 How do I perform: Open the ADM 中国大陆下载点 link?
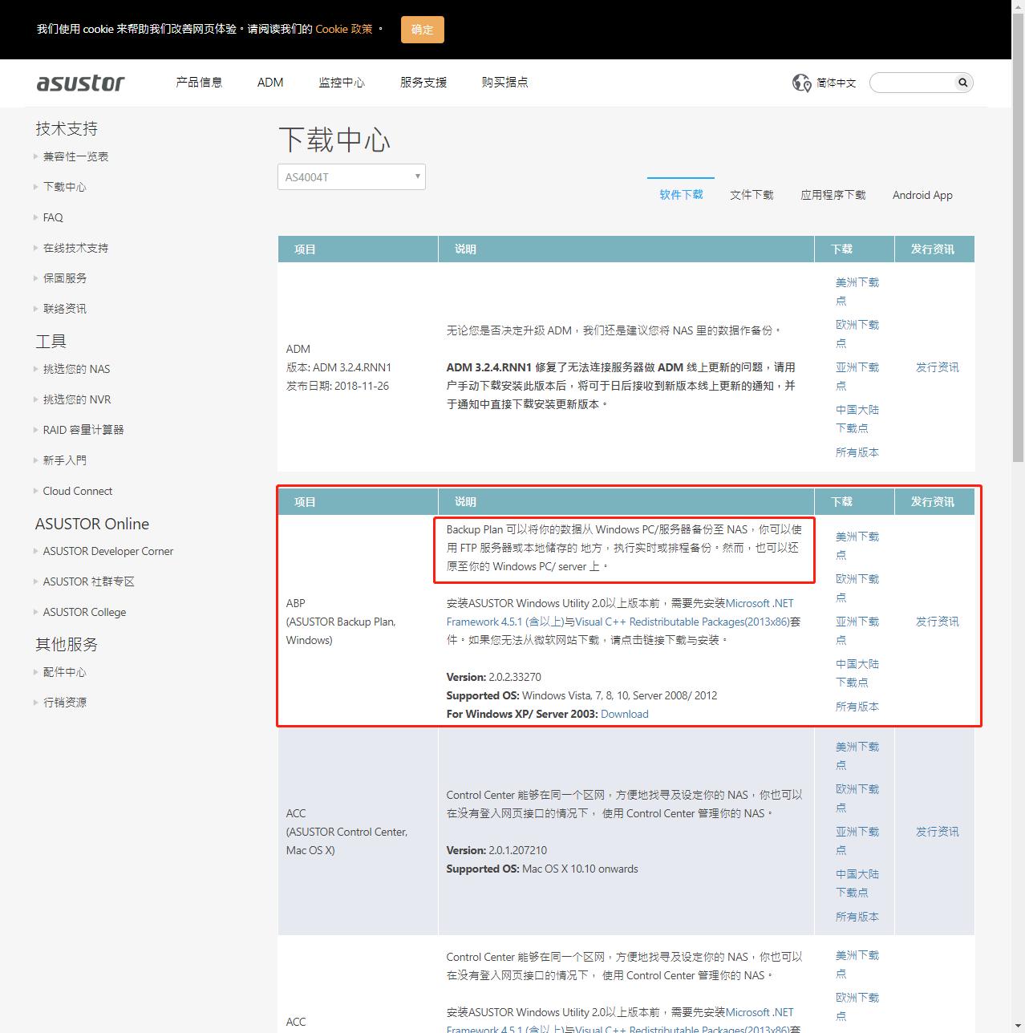tap(857, 419)
